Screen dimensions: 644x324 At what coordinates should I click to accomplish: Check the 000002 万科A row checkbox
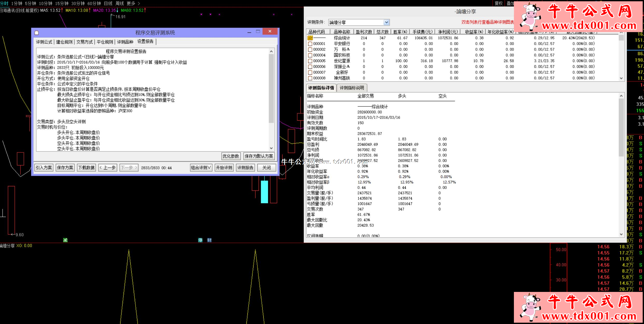pos(310,49)
